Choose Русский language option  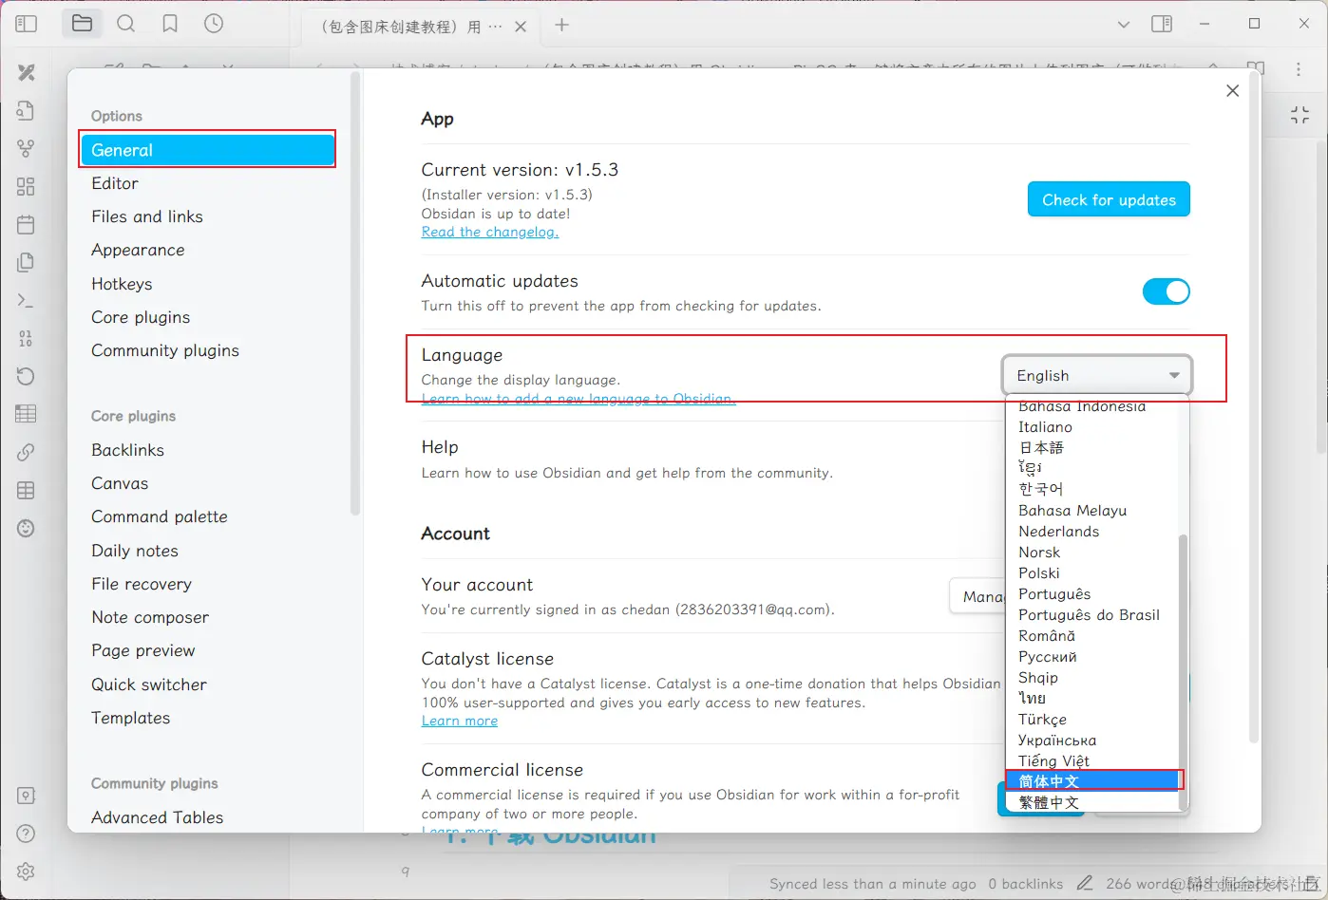tap(1092, 656)
